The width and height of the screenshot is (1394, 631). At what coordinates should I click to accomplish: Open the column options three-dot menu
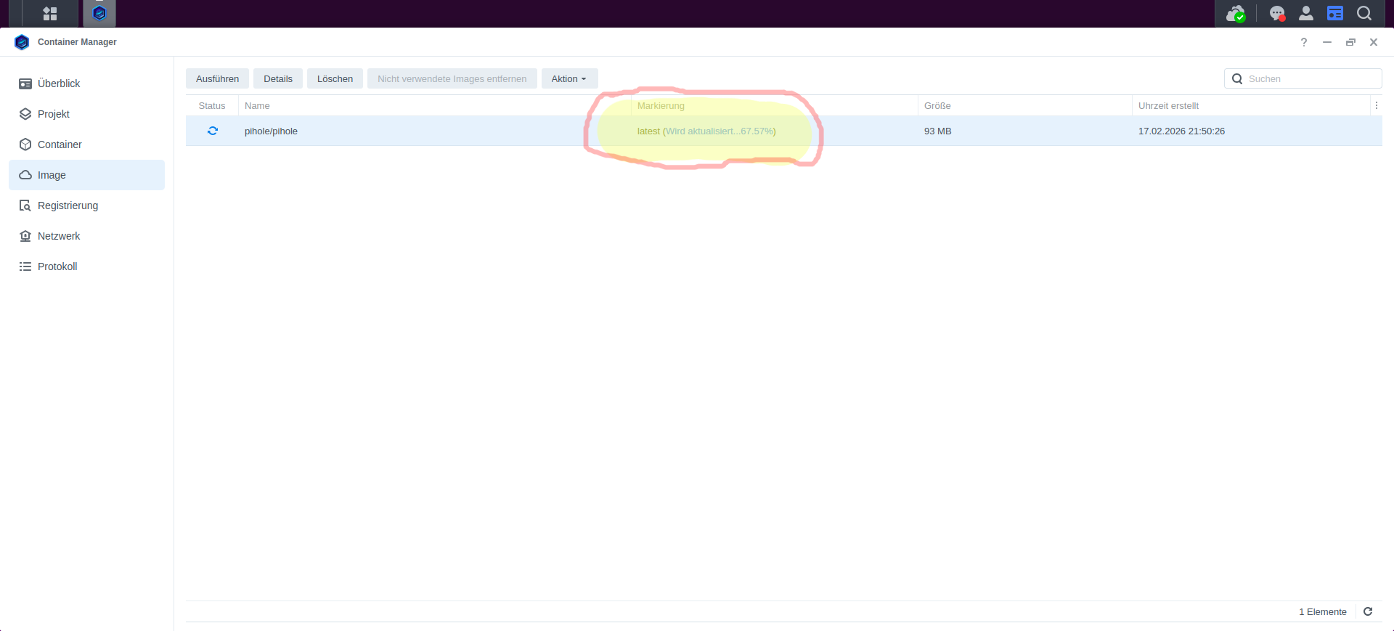click(1376, 105)
